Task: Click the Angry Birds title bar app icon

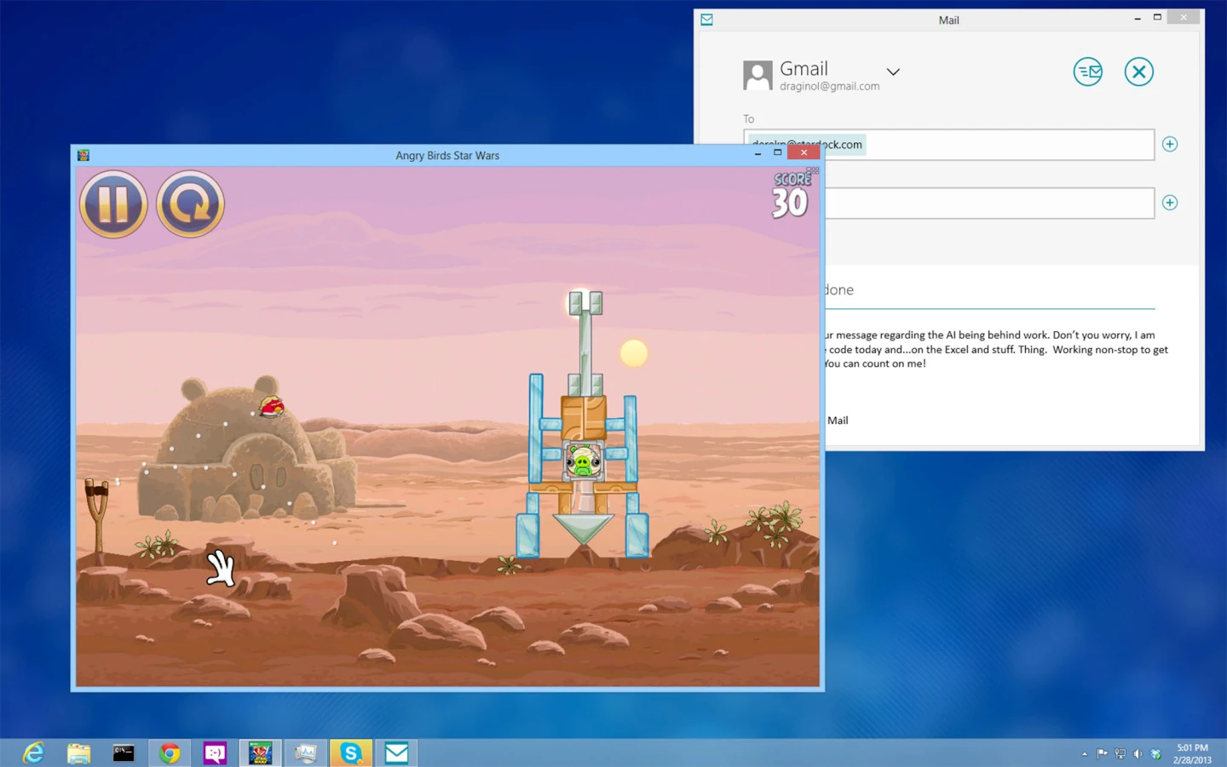Action: pos(84,155)
